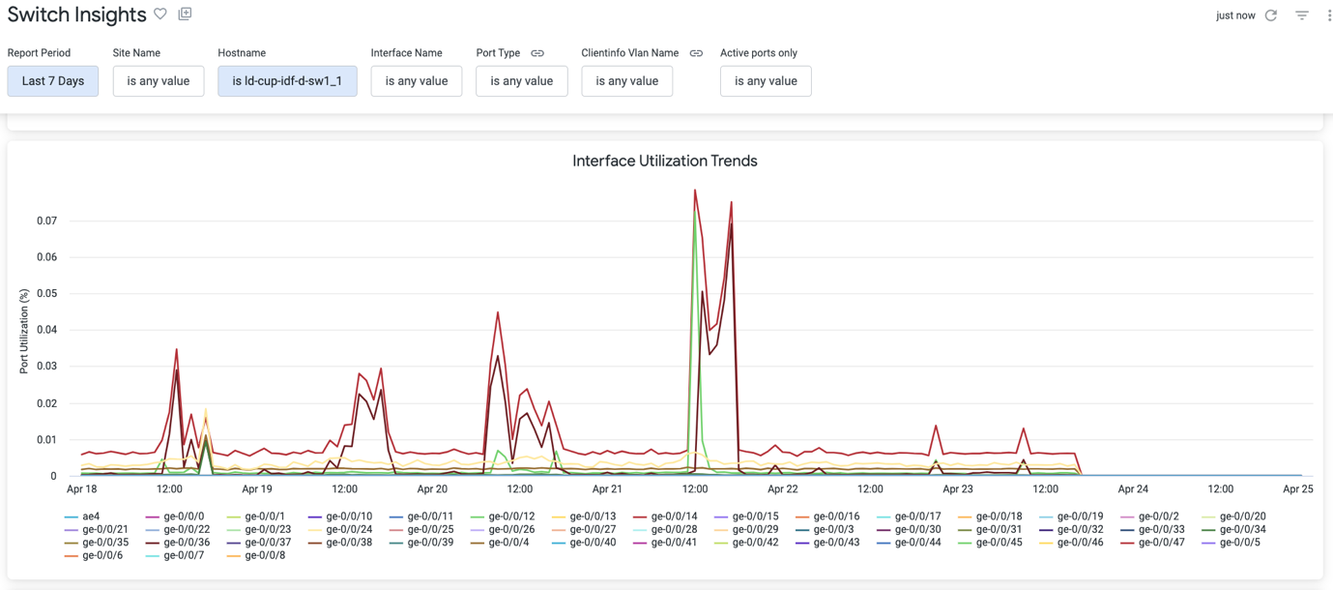1333x590 pixels.
Task: Open the Interface Name filter
Action: point(416,81)
